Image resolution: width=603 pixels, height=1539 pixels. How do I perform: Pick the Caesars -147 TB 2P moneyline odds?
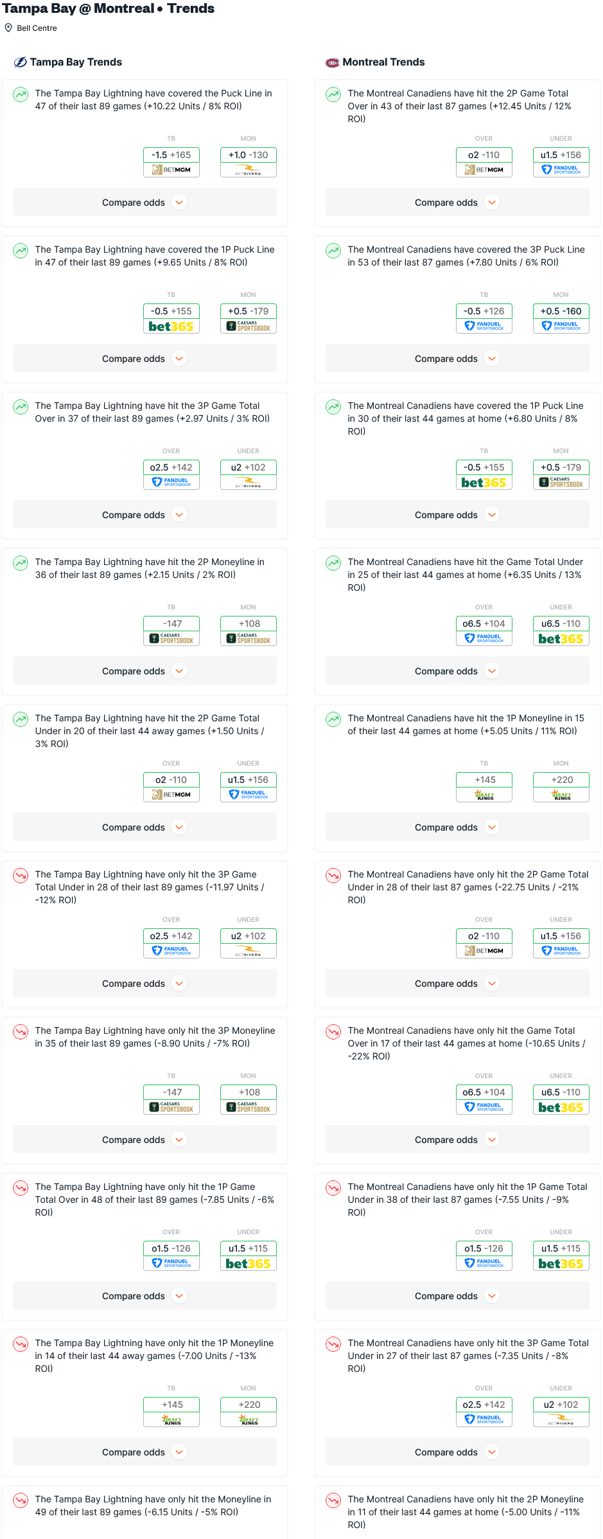tap(171, 631)
